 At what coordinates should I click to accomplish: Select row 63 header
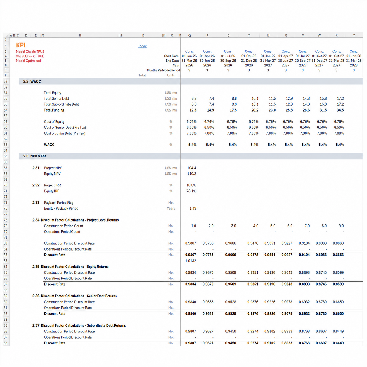point(6,145)
